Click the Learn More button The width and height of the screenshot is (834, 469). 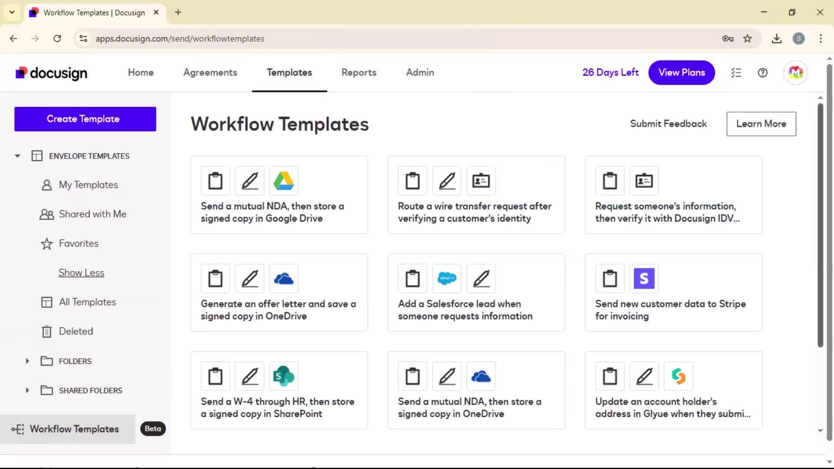(x=761, y=124)
